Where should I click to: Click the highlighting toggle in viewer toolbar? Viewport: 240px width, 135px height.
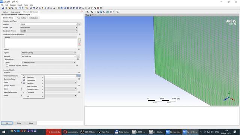[108, 12]
